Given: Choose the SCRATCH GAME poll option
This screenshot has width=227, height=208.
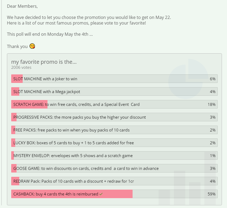Looking at the screenshot, I should (x=76, y=105).
